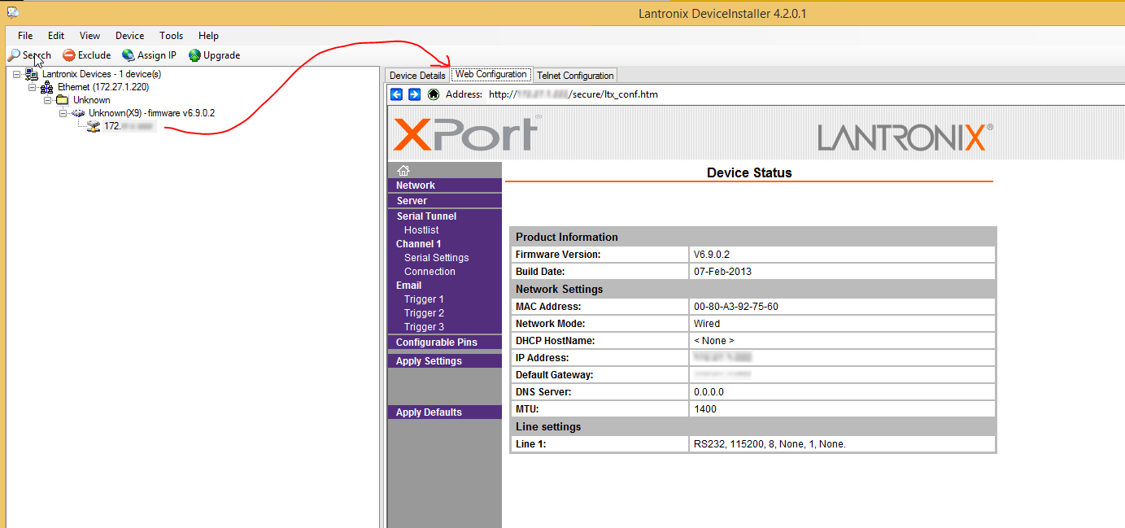Open the View menu
The height and width of the screenshot is (528, 1125).
tap(90, 36)
